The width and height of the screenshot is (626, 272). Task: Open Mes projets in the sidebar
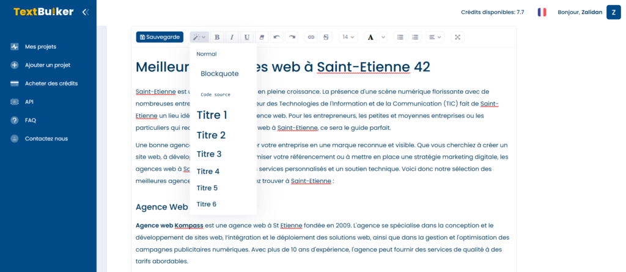click(41, 46)
